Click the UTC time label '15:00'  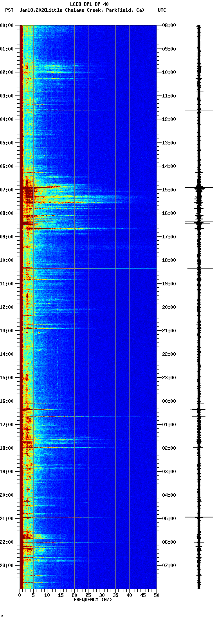pyautogui.click(x=169, y=190)
